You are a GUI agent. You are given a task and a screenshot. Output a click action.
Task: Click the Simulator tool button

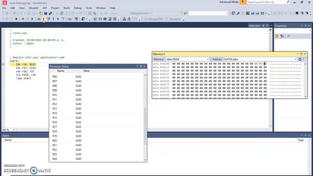(173, 19)
